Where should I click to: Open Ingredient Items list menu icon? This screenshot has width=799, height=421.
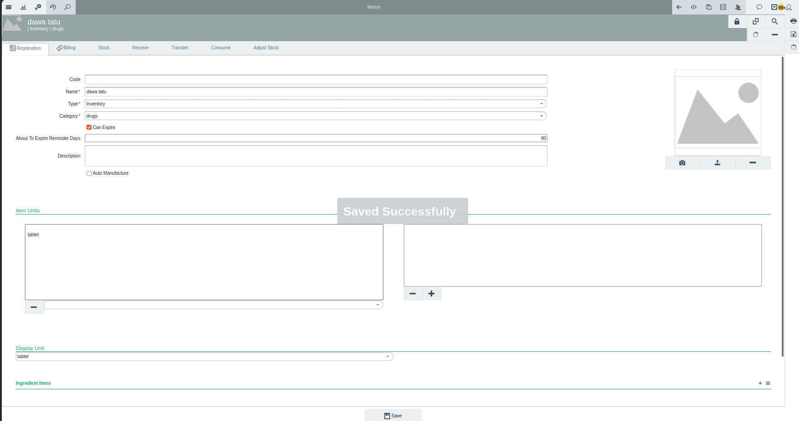[768, 383]
